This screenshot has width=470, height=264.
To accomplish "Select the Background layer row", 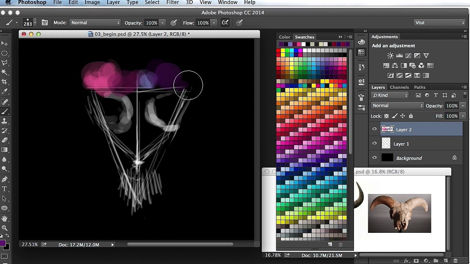I will tap(421, 158).
